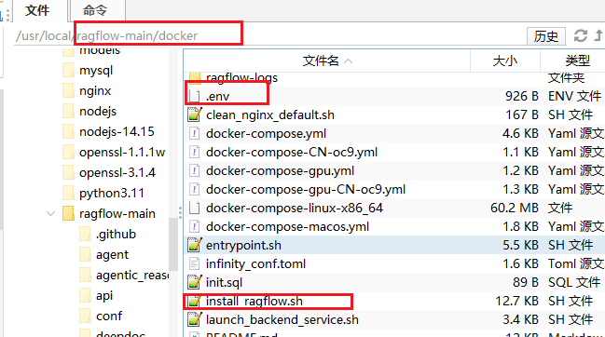Click the docker-compose-macos.yml YAML icon
Image resolution: width=605 pixels, height=337 pixels.
click(x=195, y=226)
